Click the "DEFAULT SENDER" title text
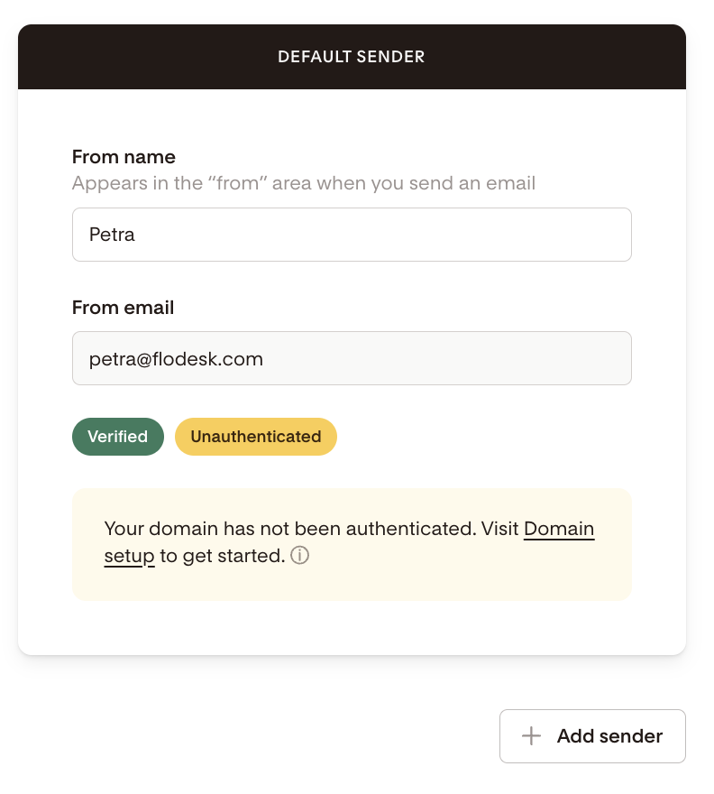714x794 pixels. coord(352,57)
